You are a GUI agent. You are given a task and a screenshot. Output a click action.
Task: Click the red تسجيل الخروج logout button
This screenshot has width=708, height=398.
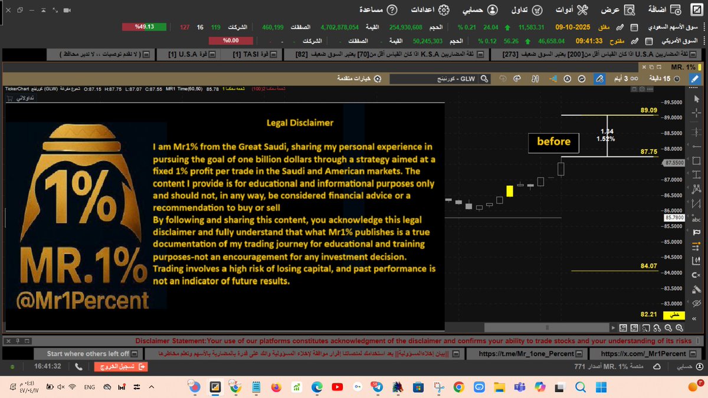point(120,367)
